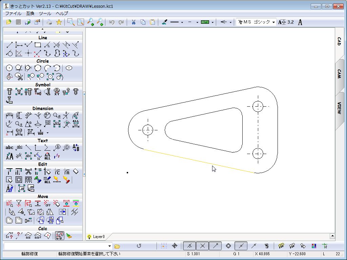Image resolution: width=347 pixels, height=260 pixels.
Task: Toggle the all-layers light bulbs icon
Action: point(281,246)
